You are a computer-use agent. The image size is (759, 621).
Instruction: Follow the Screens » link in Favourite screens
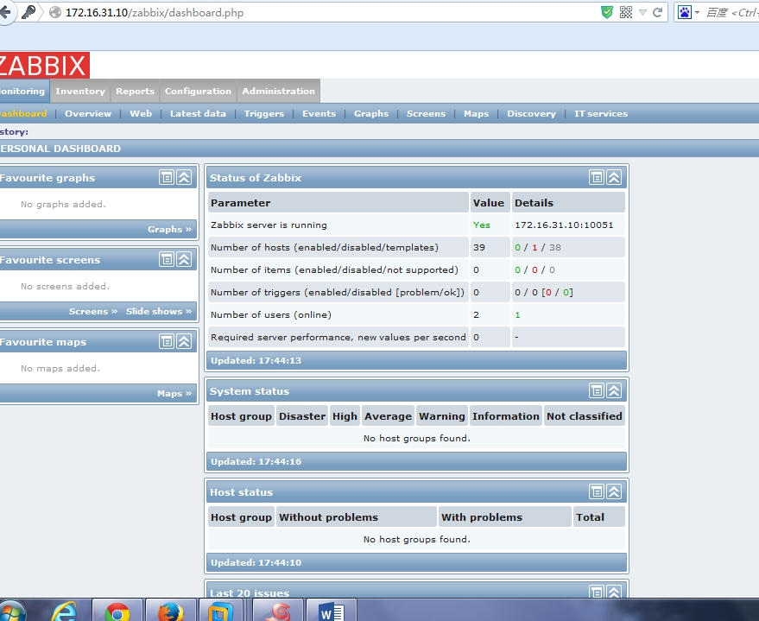[93, 311]
